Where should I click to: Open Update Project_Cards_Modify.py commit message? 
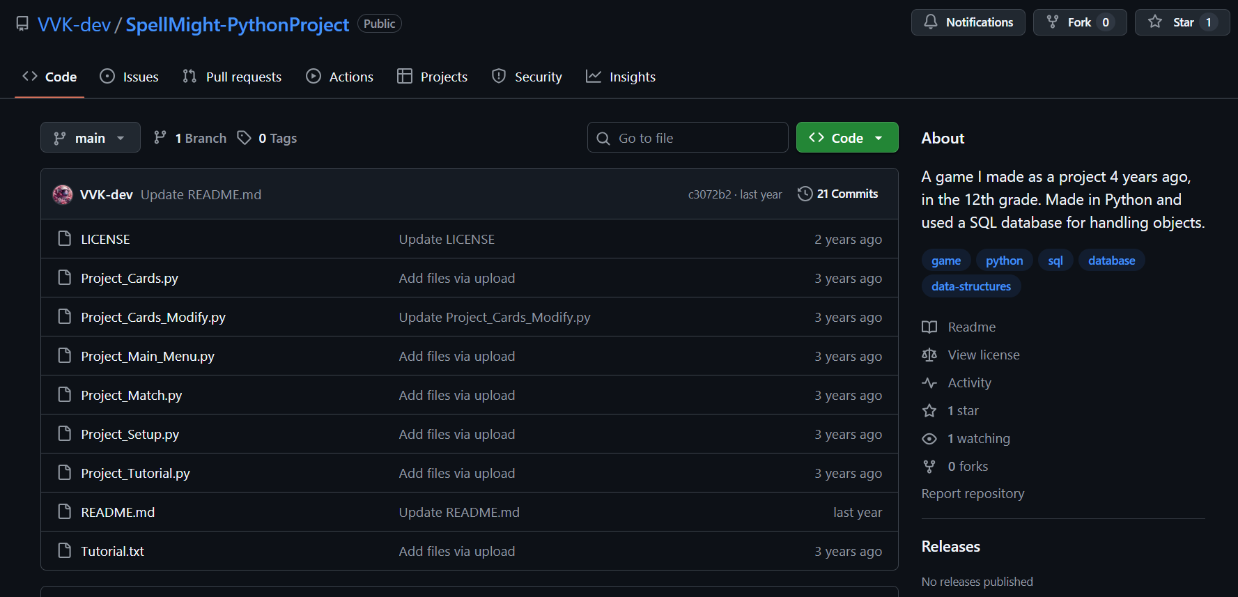495,317
